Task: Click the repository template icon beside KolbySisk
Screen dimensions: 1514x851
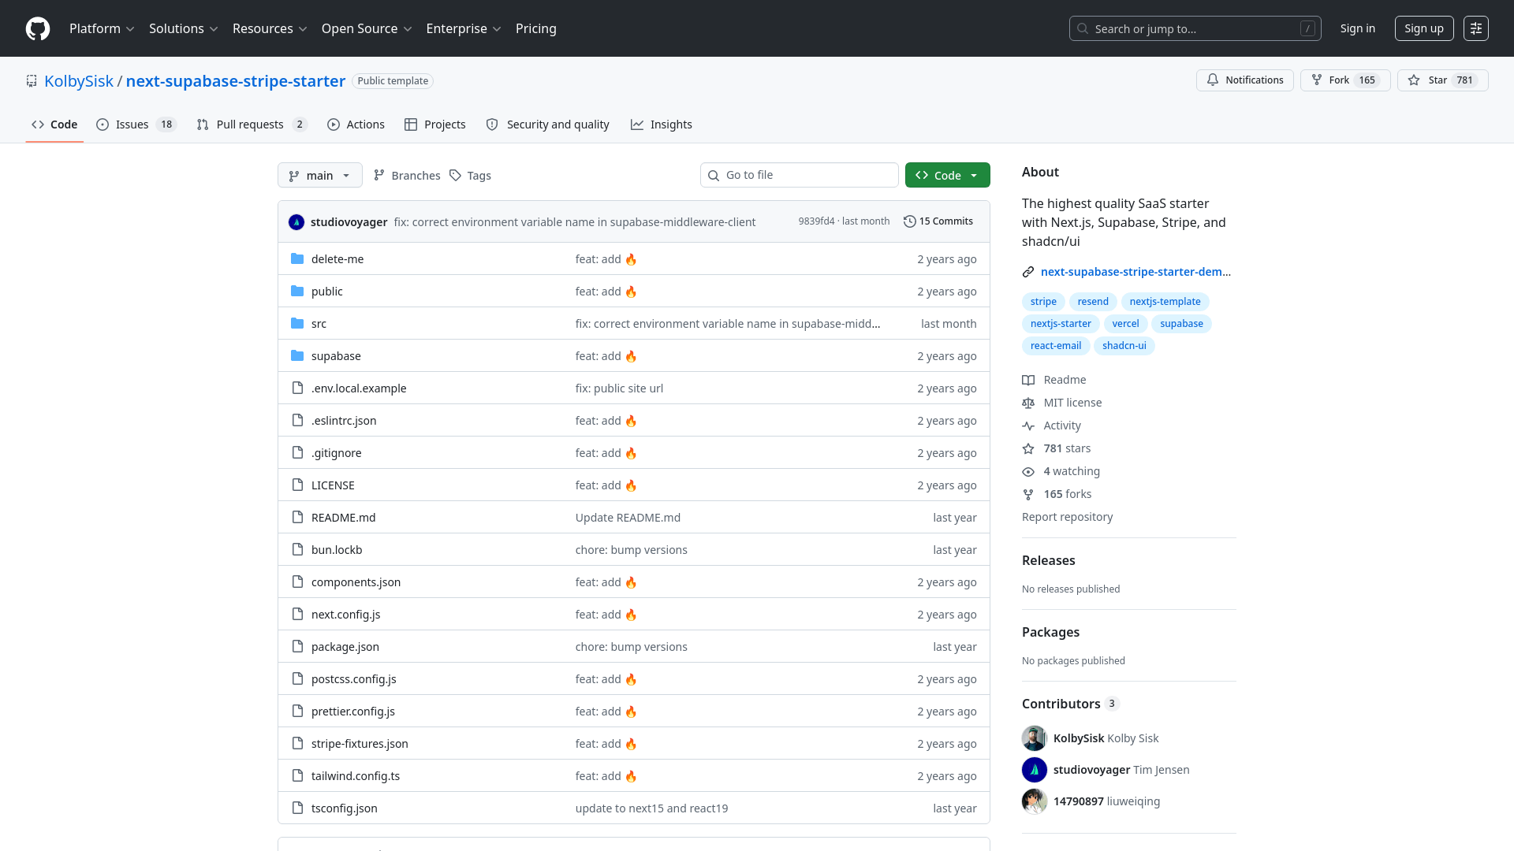Action: 32,81
